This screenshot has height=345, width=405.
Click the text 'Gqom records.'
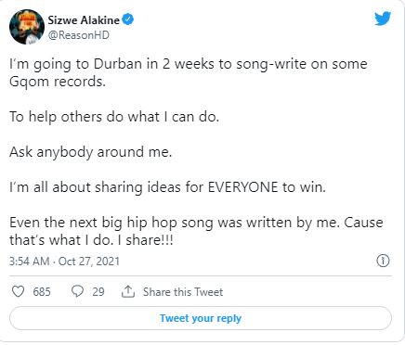58,82
